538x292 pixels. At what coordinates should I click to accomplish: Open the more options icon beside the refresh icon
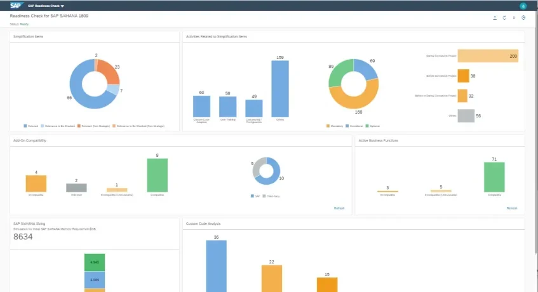coord(514,18)
